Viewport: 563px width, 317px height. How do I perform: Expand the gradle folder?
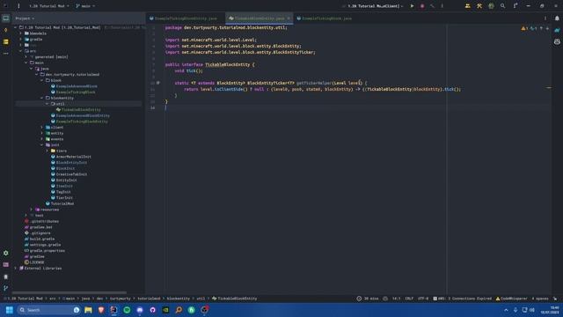pyautogui.click(x=21, y=39)
